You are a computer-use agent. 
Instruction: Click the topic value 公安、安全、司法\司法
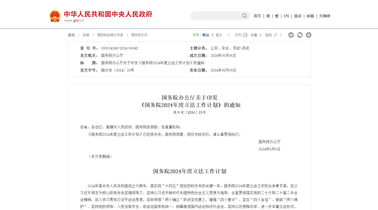point(230,48)
